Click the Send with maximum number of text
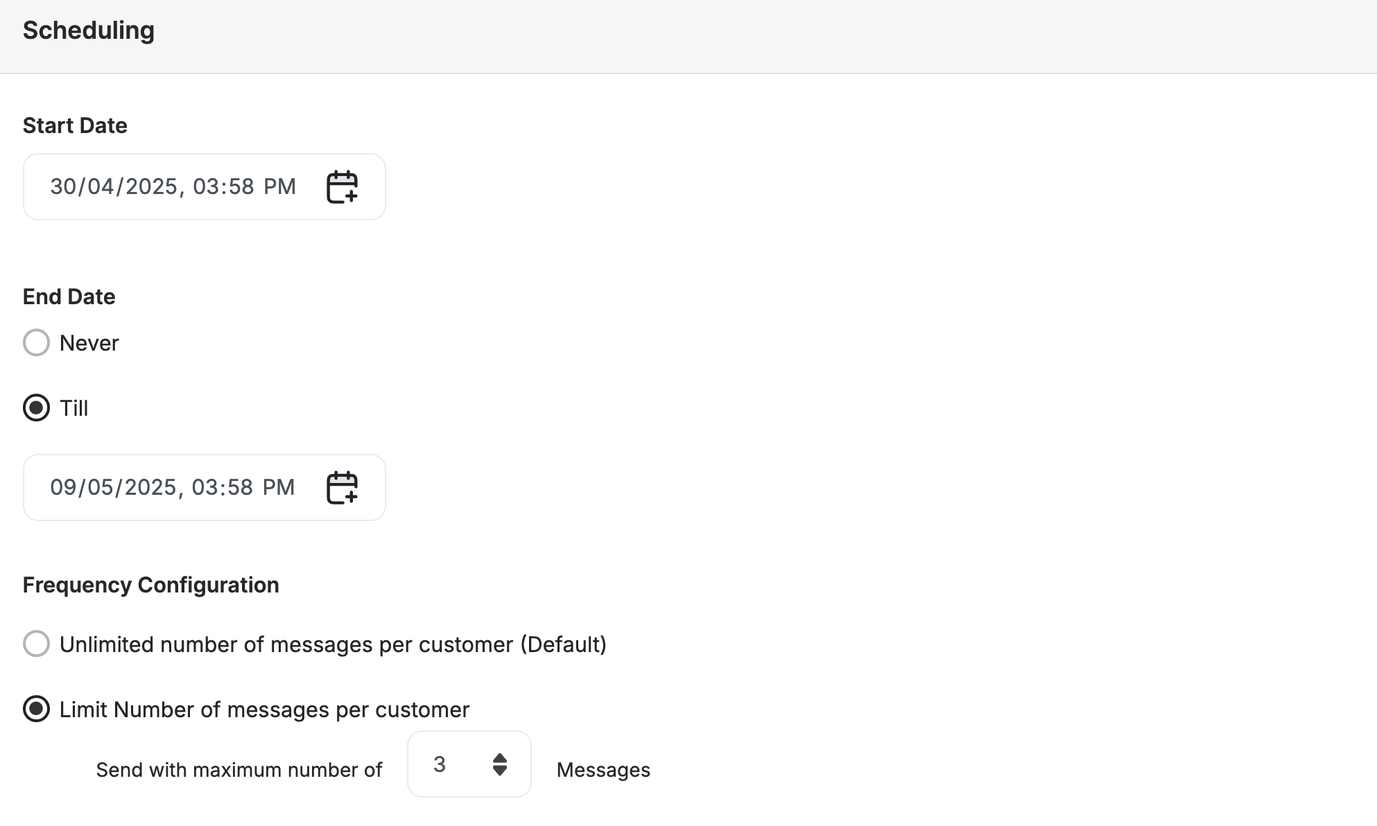This screenshot has width=1377, height=826. point(239,769)
